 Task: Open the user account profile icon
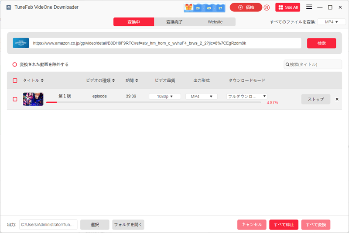(267, 7)
